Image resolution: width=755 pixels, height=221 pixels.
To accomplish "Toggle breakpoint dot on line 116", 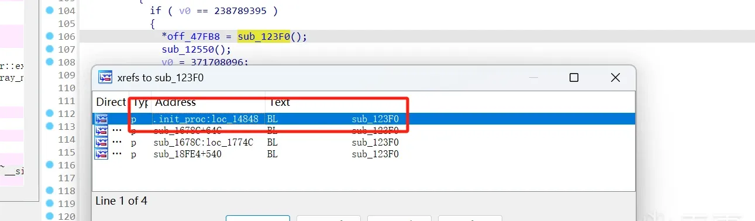I will [x=49, y=165].
